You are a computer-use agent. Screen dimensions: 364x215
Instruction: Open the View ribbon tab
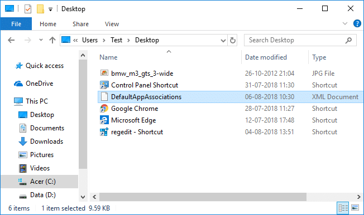click(112, 24)
